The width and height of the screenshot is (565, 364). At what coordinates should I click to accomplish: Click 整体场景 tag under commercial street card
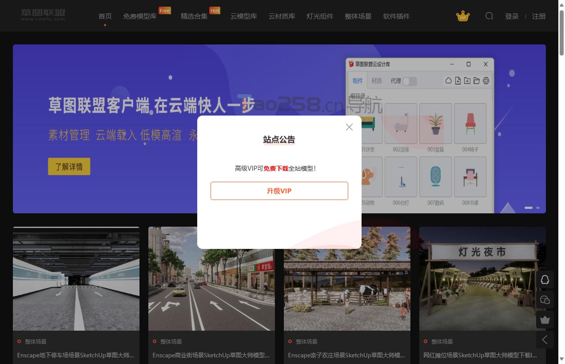171,342
